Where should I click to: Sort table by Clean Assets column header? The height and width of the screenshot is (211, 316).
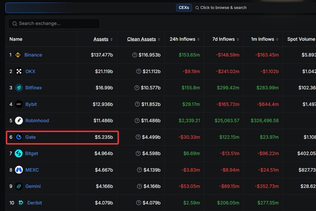[x=144, y=39]
